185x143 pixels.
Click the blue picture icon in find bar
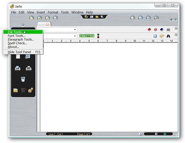coord(155,36)
